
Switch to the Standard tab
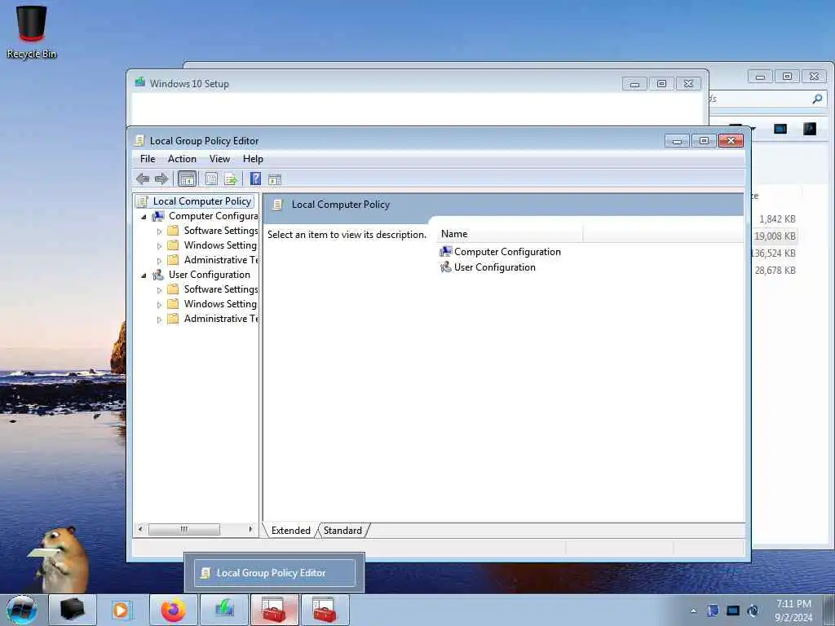pyautogui.click(x=342, y=530)
